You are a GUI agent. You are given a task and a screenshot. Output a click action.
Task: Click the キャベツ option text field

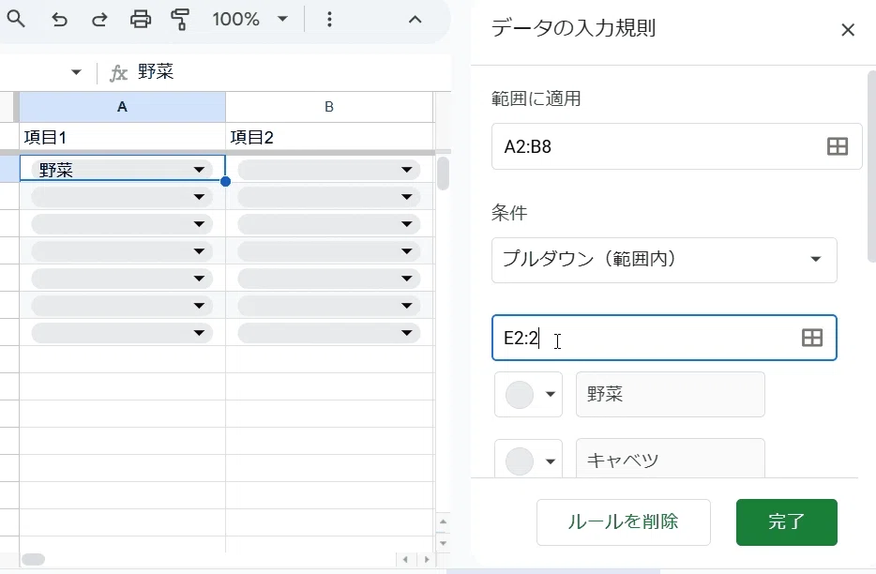[670, 459]
